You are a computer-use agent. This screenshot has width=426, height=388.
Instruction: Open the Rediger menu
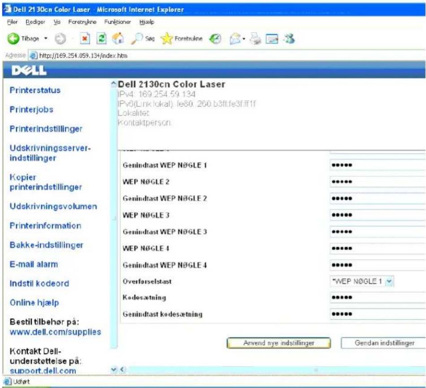(x=35, y=22)
